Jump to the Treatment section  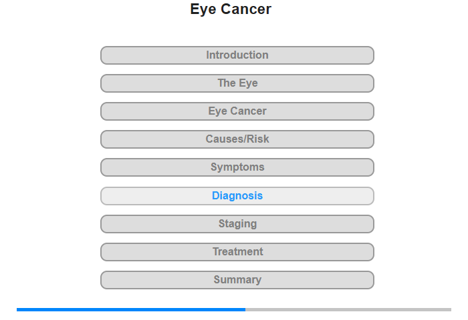point(237,252)
